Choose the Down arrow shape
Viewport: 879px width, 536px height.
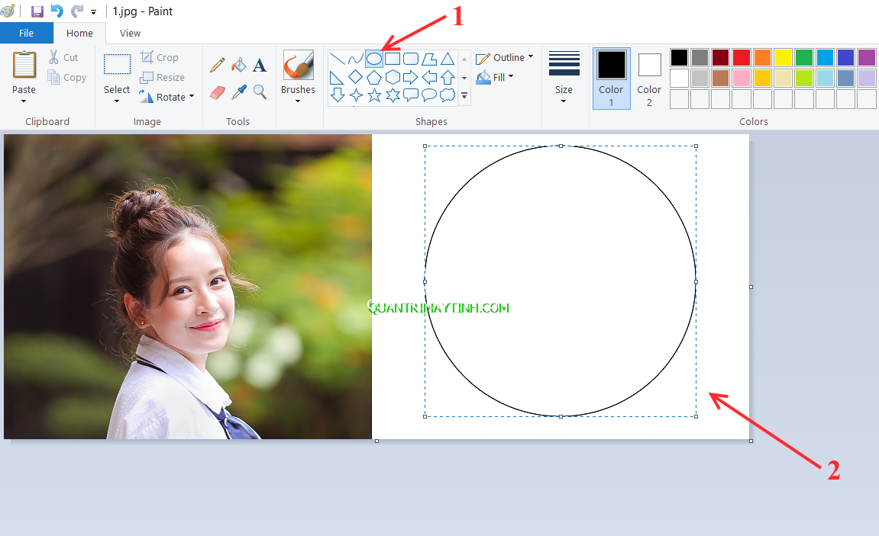click(338, 95)
